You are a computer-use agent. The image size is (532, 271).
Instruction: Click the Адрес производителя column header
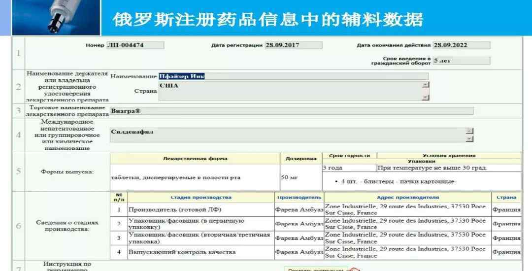pos(408,198)
